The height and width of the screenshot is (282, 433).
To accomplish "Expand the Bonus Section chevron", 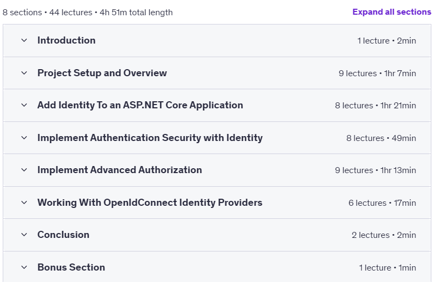I will pos(24,267).
